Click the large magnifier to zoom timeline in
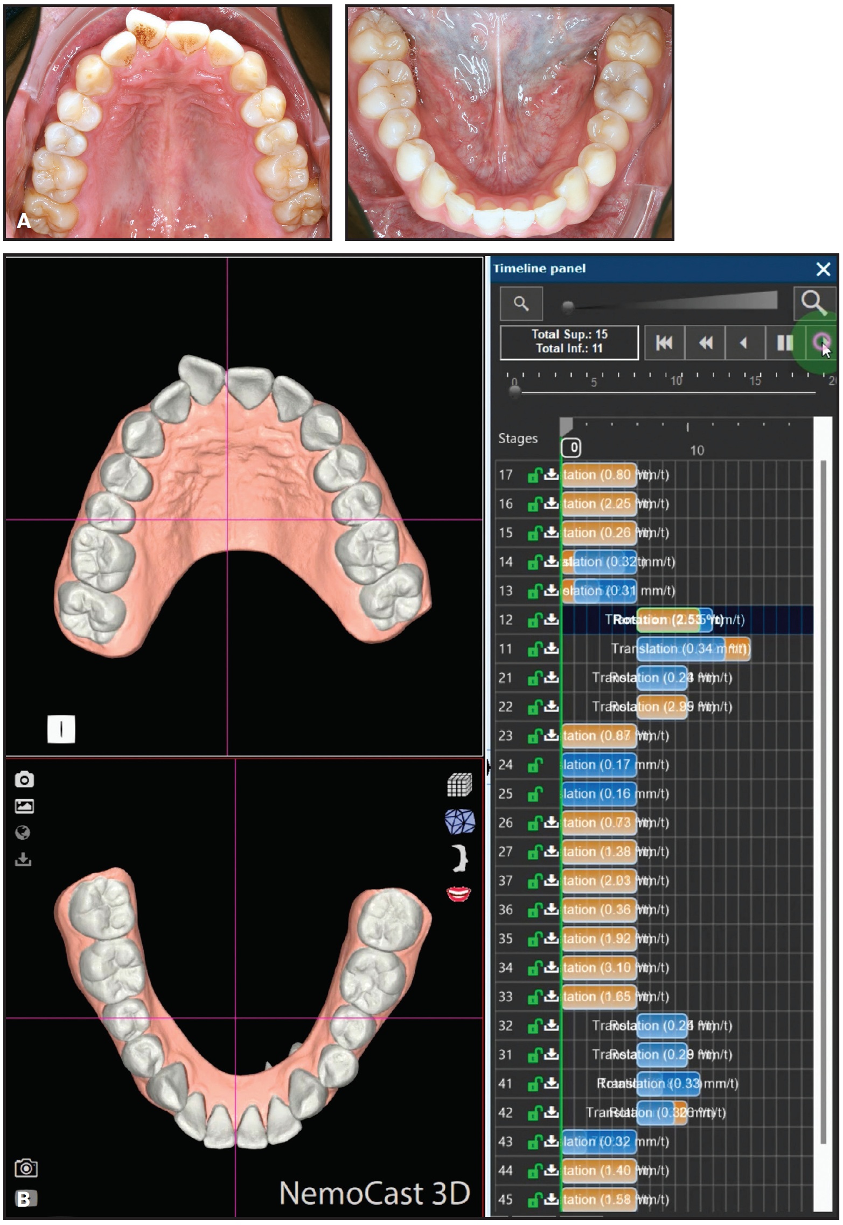Screen dimensions: 843x1225 [814, 303]
